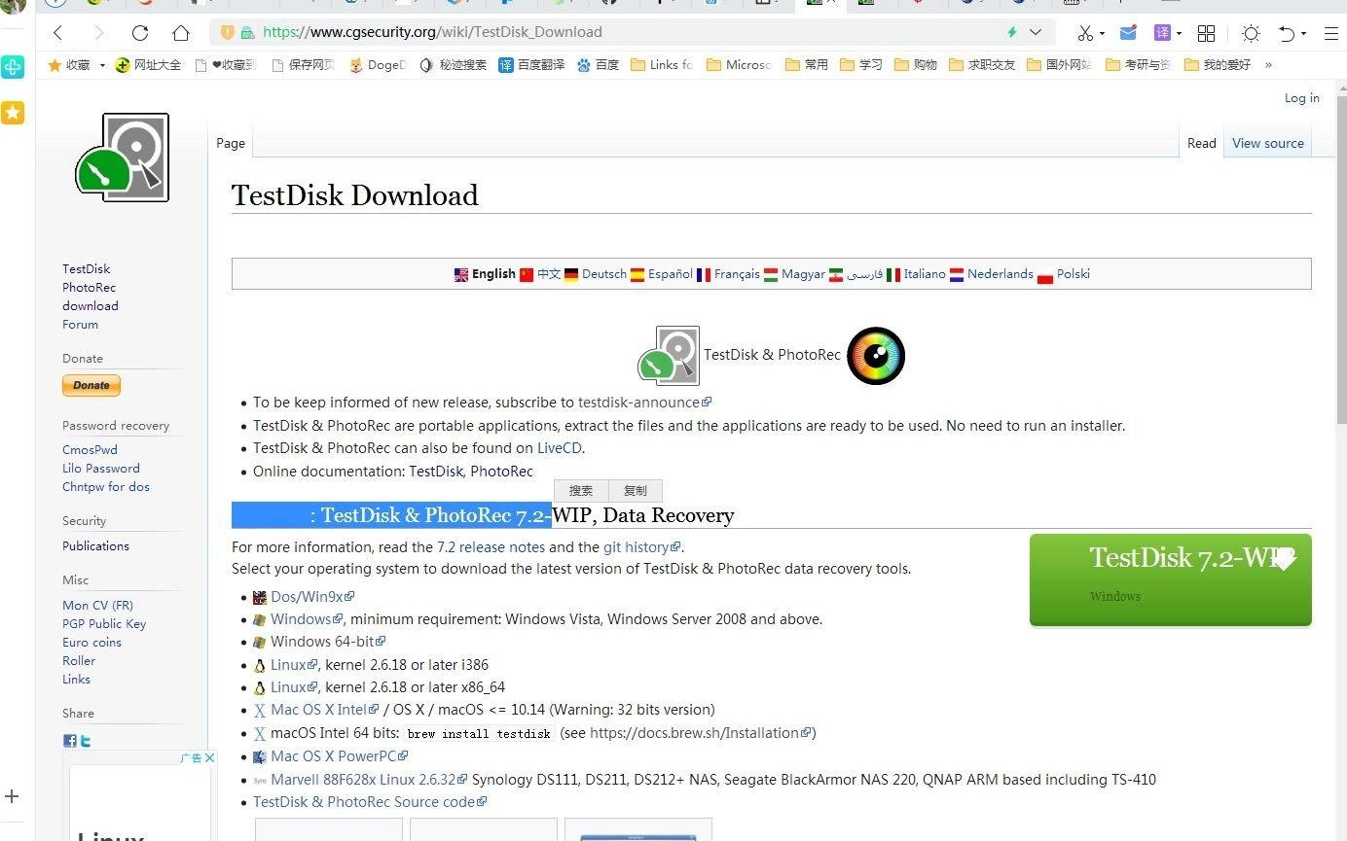Screen dimensions: 1347x841
Task: Open the 收藏 favorites star button
Action: (69, 65)
